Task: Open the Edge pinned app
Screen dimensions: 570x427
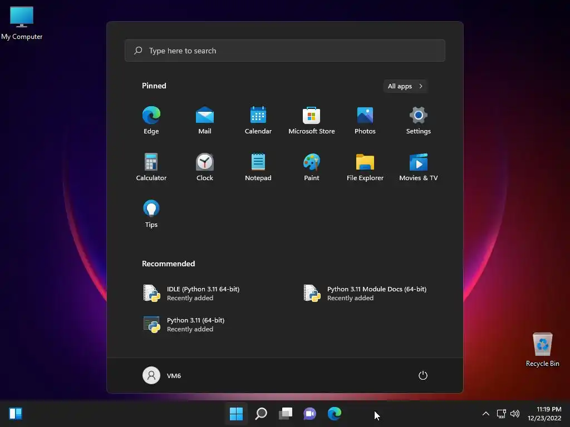Action: [x=151, y=120]
